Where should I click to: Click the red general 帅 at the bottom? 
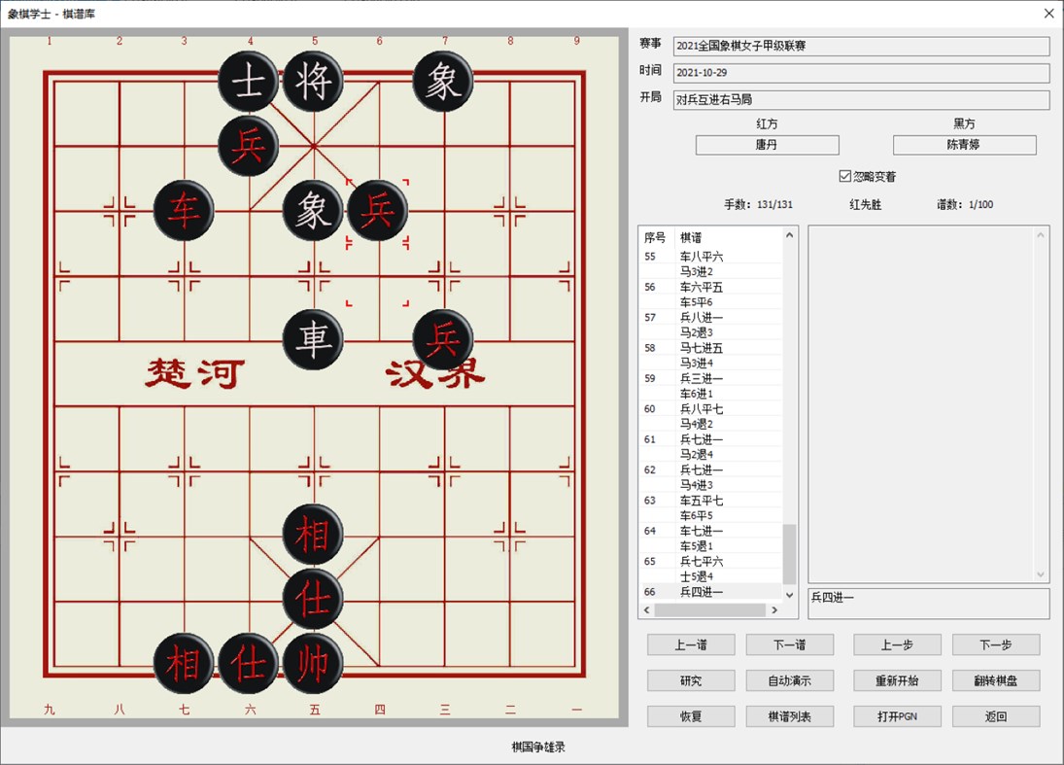coord(314,665)
